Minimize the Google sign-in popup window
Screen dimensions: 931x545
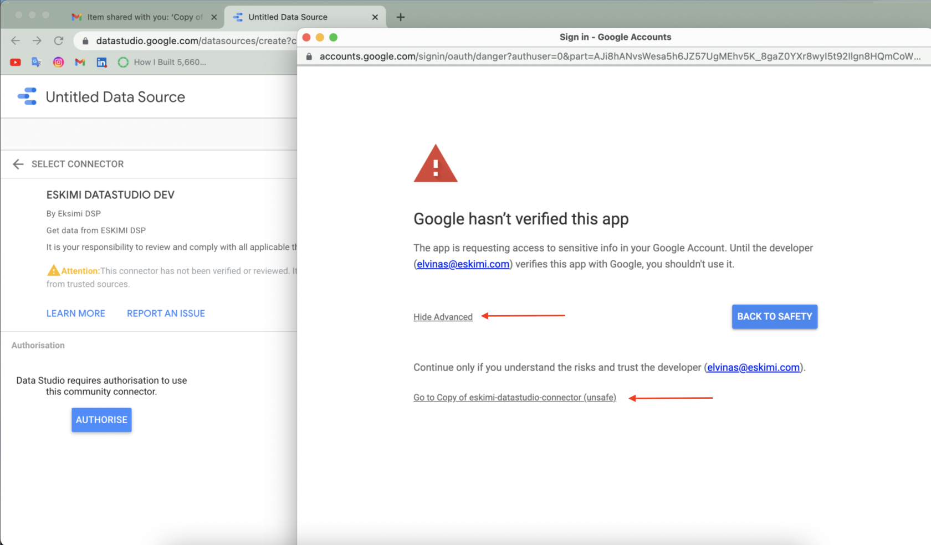(x=320, y=37)
